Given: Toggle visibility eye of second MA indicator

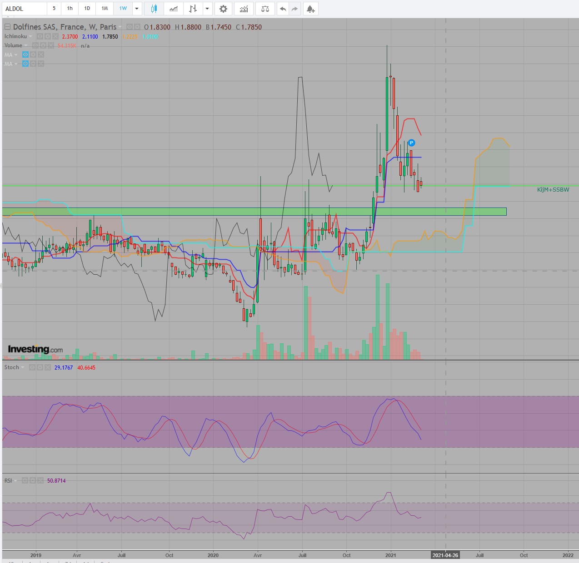Looking at the screenshot, I should [25, 64].
